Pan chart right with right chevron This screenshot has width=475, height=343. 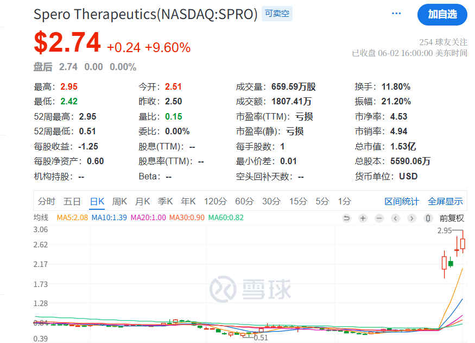411,218
